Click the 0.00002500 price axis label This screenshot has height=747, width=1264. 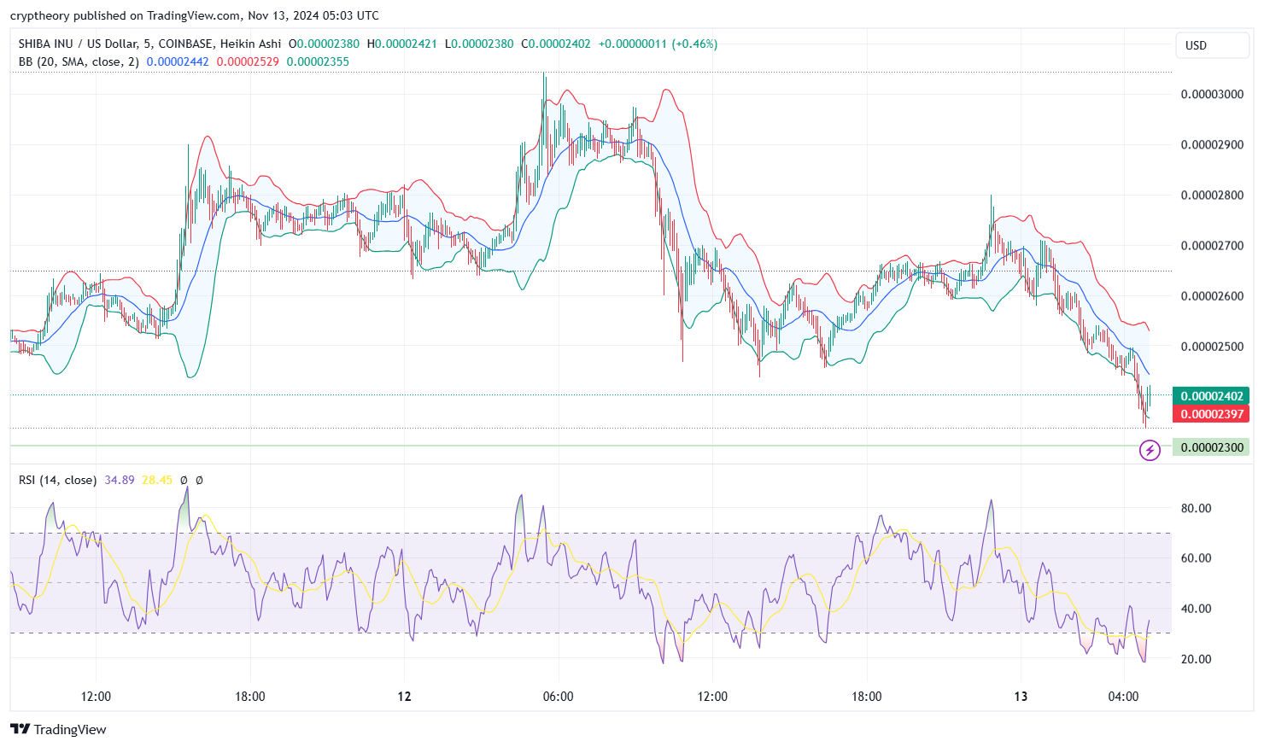pyautogui.click(x=1212, y=347)
